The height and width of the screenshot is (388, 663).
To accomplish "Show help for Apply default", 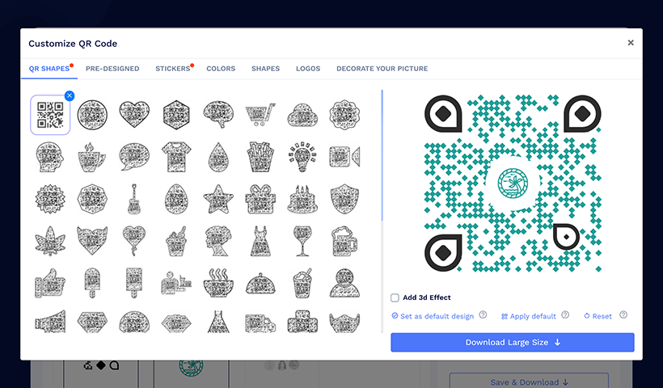I will tap(565, 315).
